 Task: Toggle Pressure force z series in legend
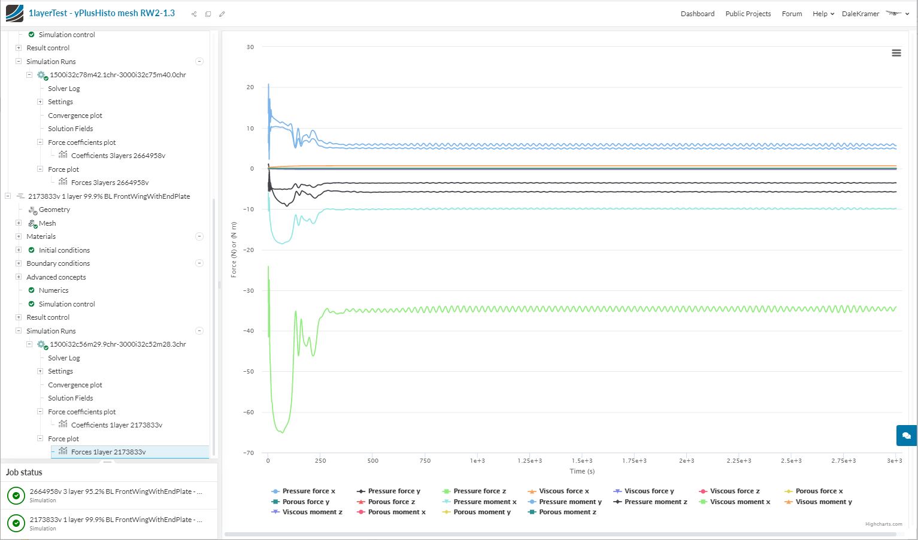(x=480, y=491)
